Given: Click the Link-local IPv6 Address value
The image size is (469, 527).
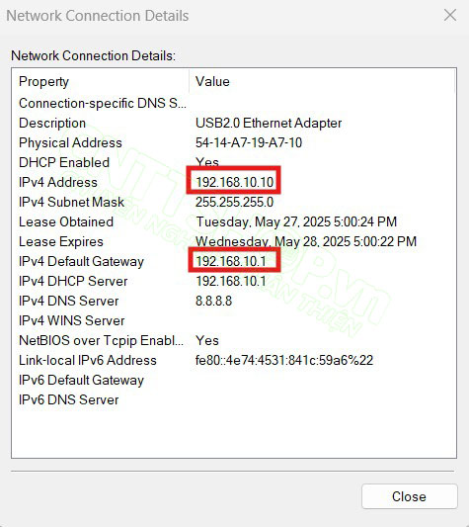Looking at the screenshot, I should point(284,360).
